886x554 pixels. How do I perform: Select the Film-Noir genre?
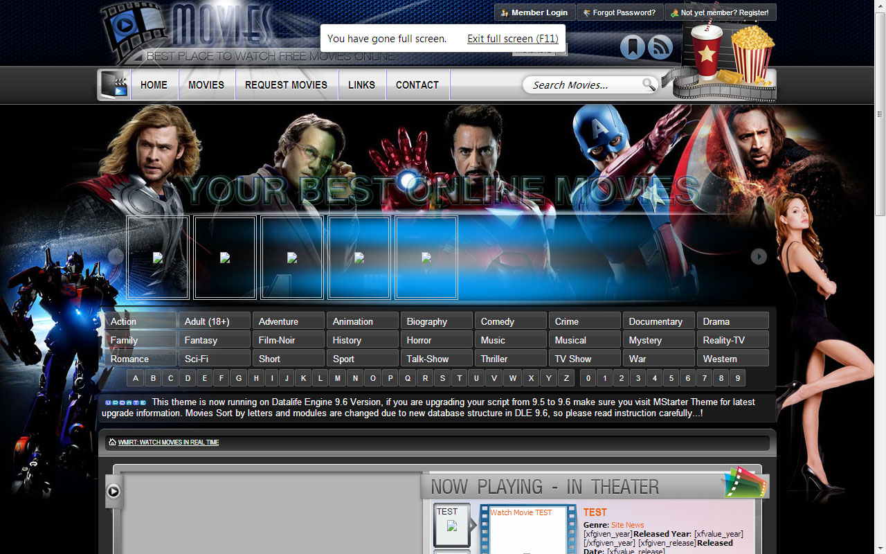pos(289,340)
